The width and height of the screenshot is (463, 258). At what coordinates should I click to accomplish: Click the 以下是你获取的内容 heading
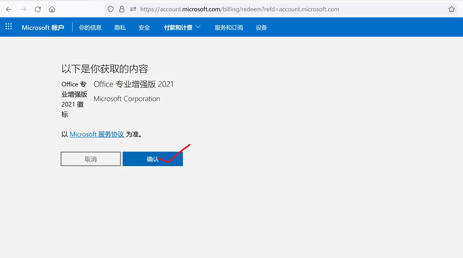coord(105,69)
